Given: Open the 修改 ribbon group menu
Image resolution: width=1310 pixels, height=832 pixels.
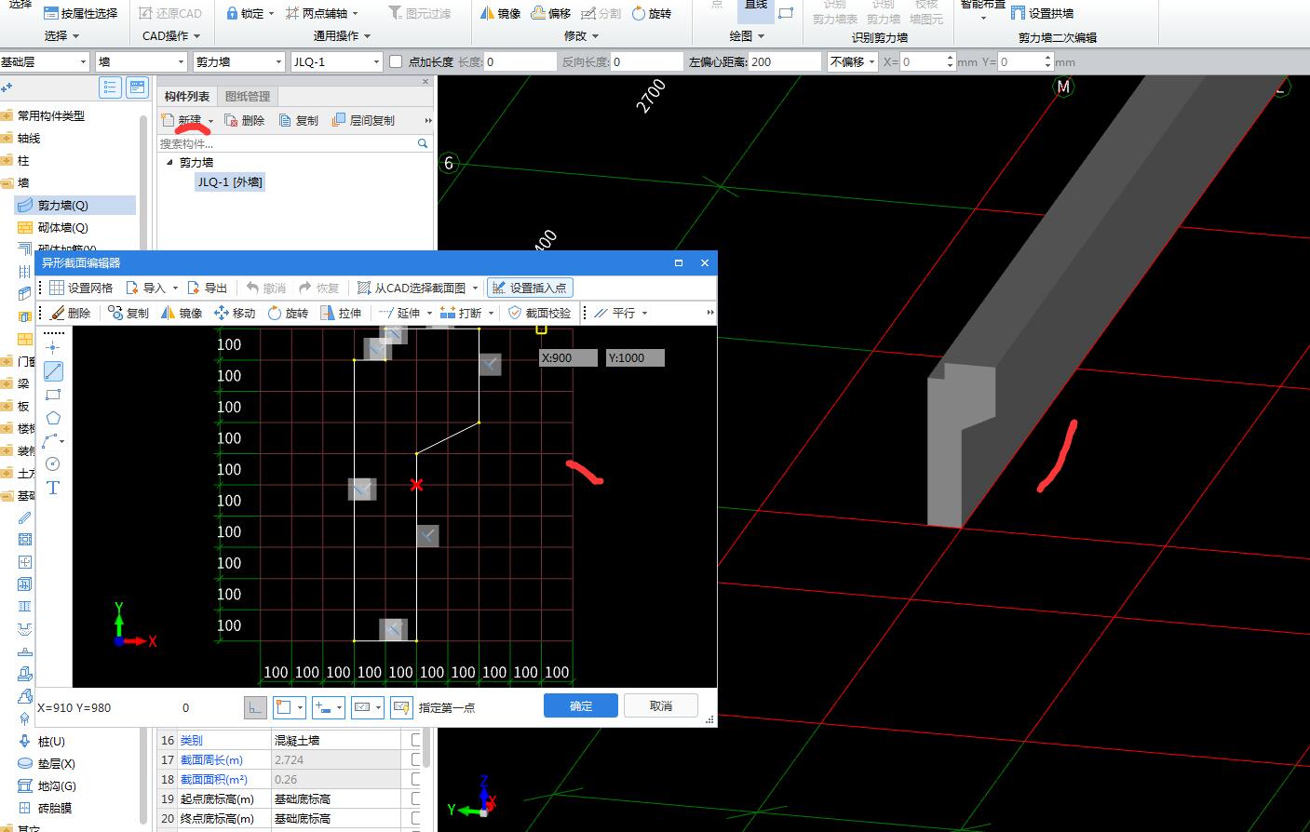Looking at the screenshot, I should 582,35.
